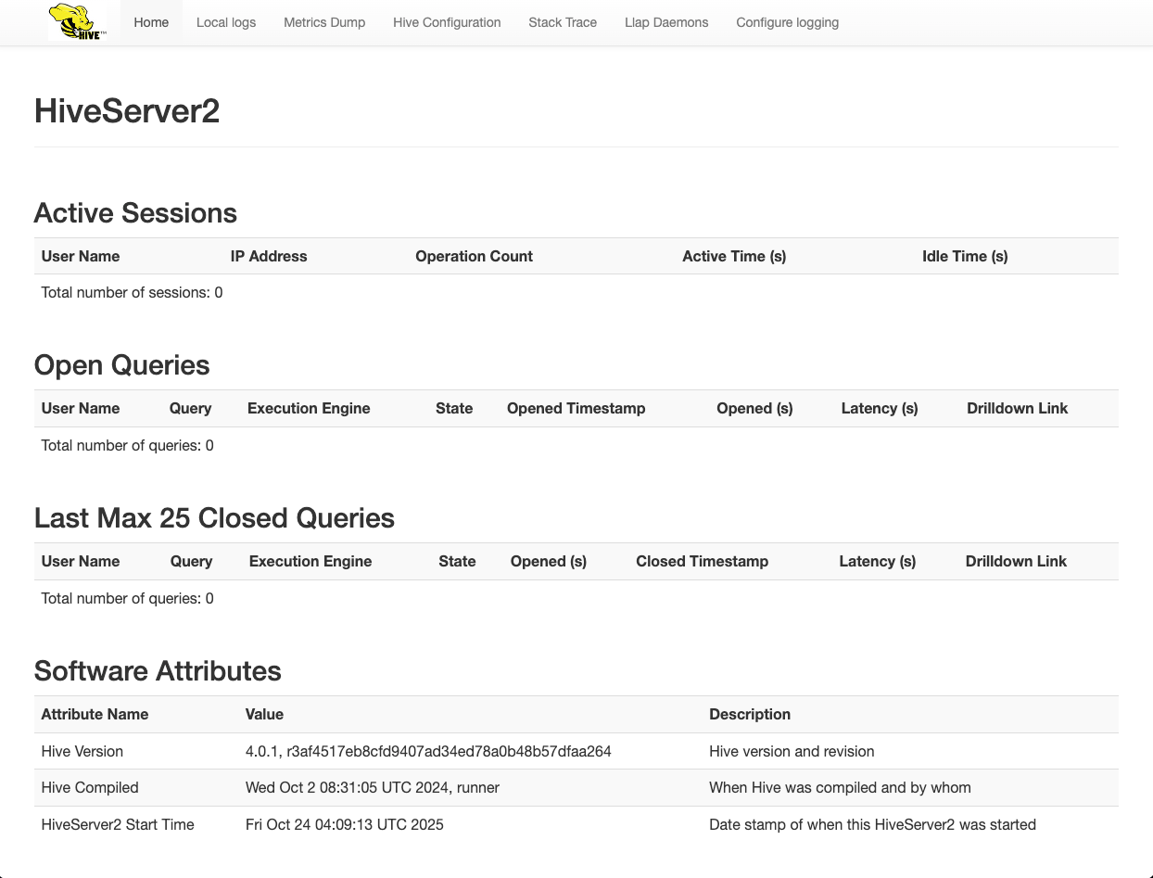
Task: Open the Llap Daemons page
Action: (x=666, y=22)
